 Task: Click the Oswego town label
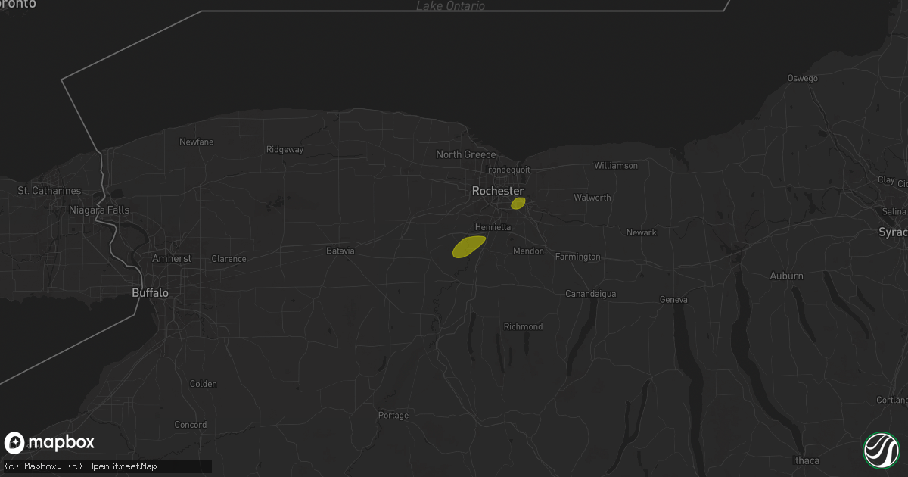click(x=803, y=78)
